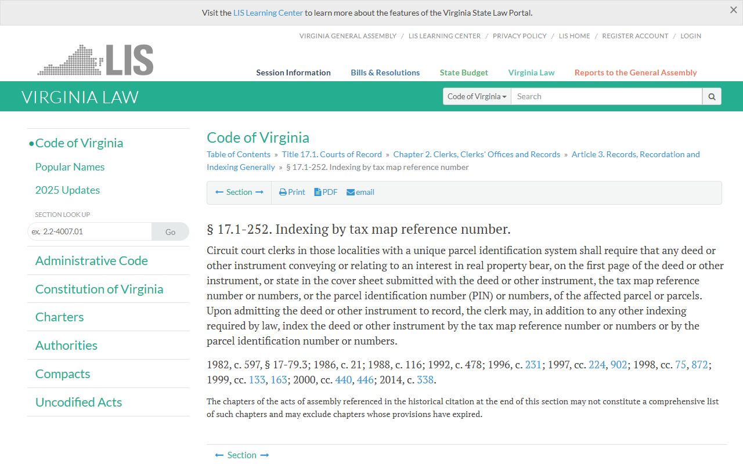Viewport: 743px width, 464px height.
Task: Open Session Information menu
Action: pyautogui.click(x=293, y=72)
